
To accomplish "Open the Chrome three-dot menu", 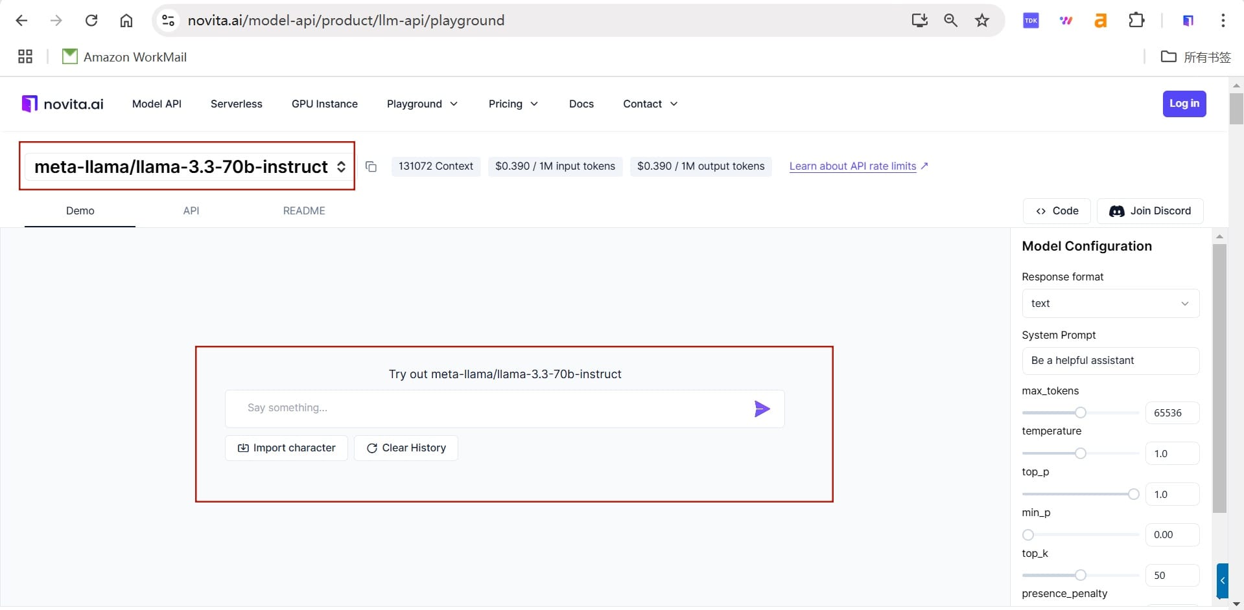I will 1223,21.
